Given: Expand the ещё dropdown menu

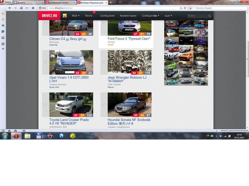Looking at the screenshot, I should (168, 16).
